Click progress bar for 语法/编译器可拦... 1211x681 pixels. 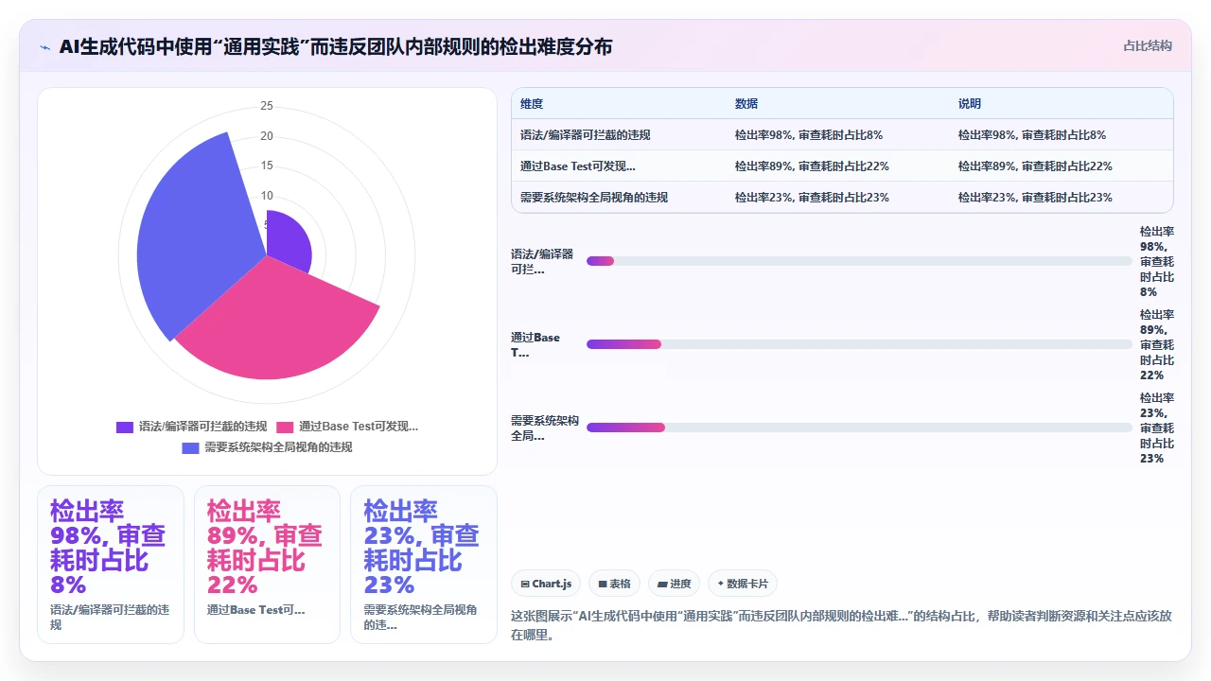click(x=859, y=261)
